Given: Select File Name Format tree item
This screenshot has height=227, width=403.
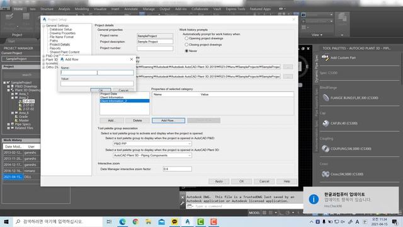Looking at the screenshot, I should tap(62, 37).
